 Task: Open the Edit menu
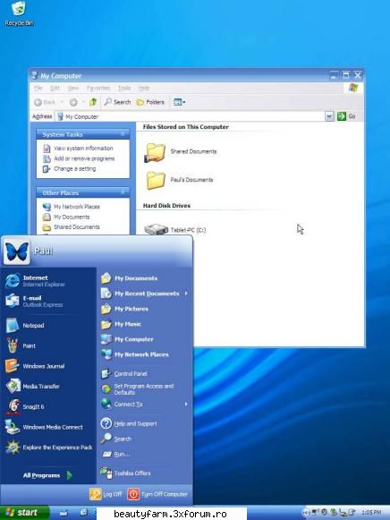(x=55, y=88)
